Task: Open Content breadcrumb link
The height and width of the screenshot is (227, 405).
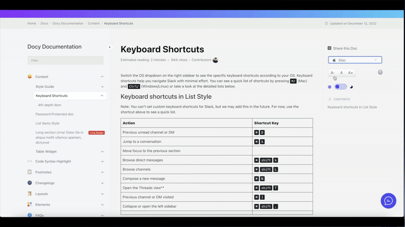Action: click(x=94, y=23)
